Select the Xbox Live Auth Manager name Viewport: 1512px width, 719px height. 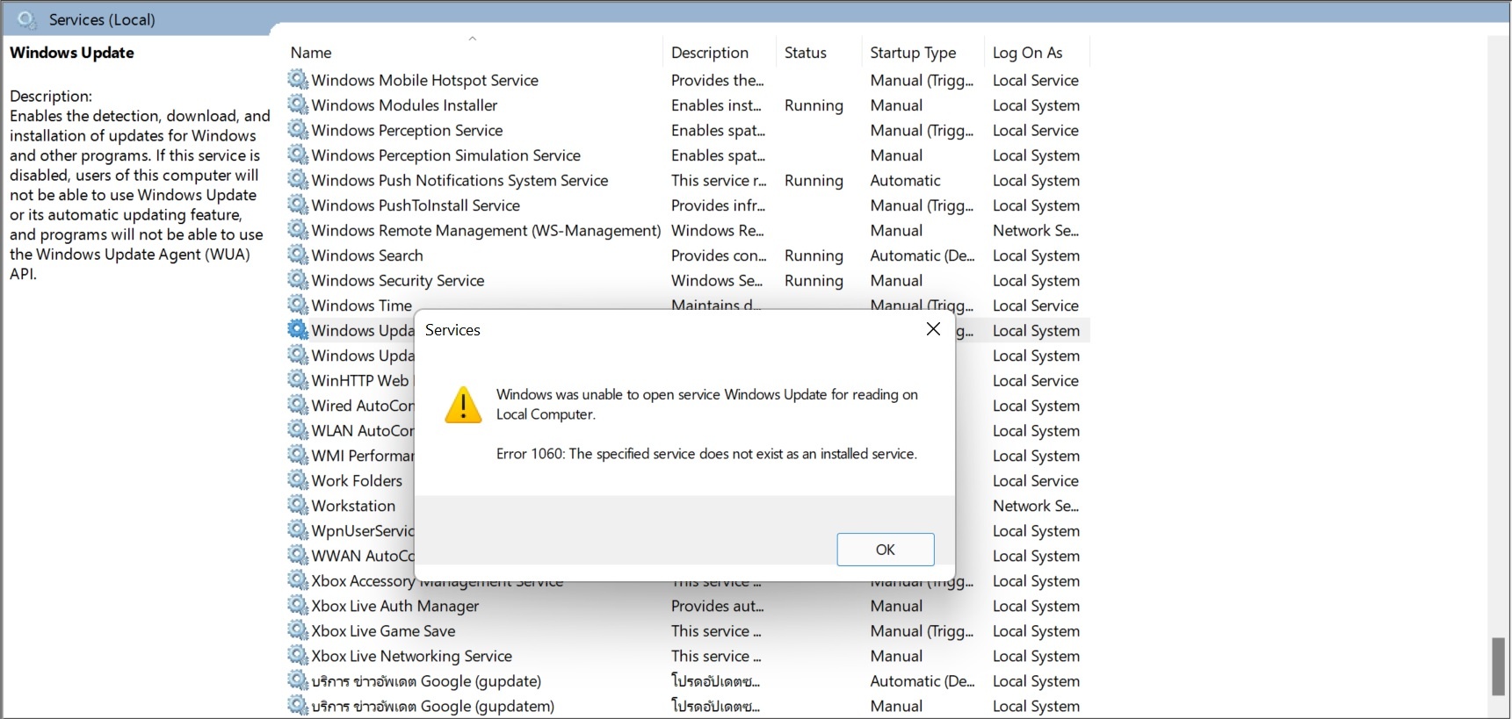click(395, 606)
